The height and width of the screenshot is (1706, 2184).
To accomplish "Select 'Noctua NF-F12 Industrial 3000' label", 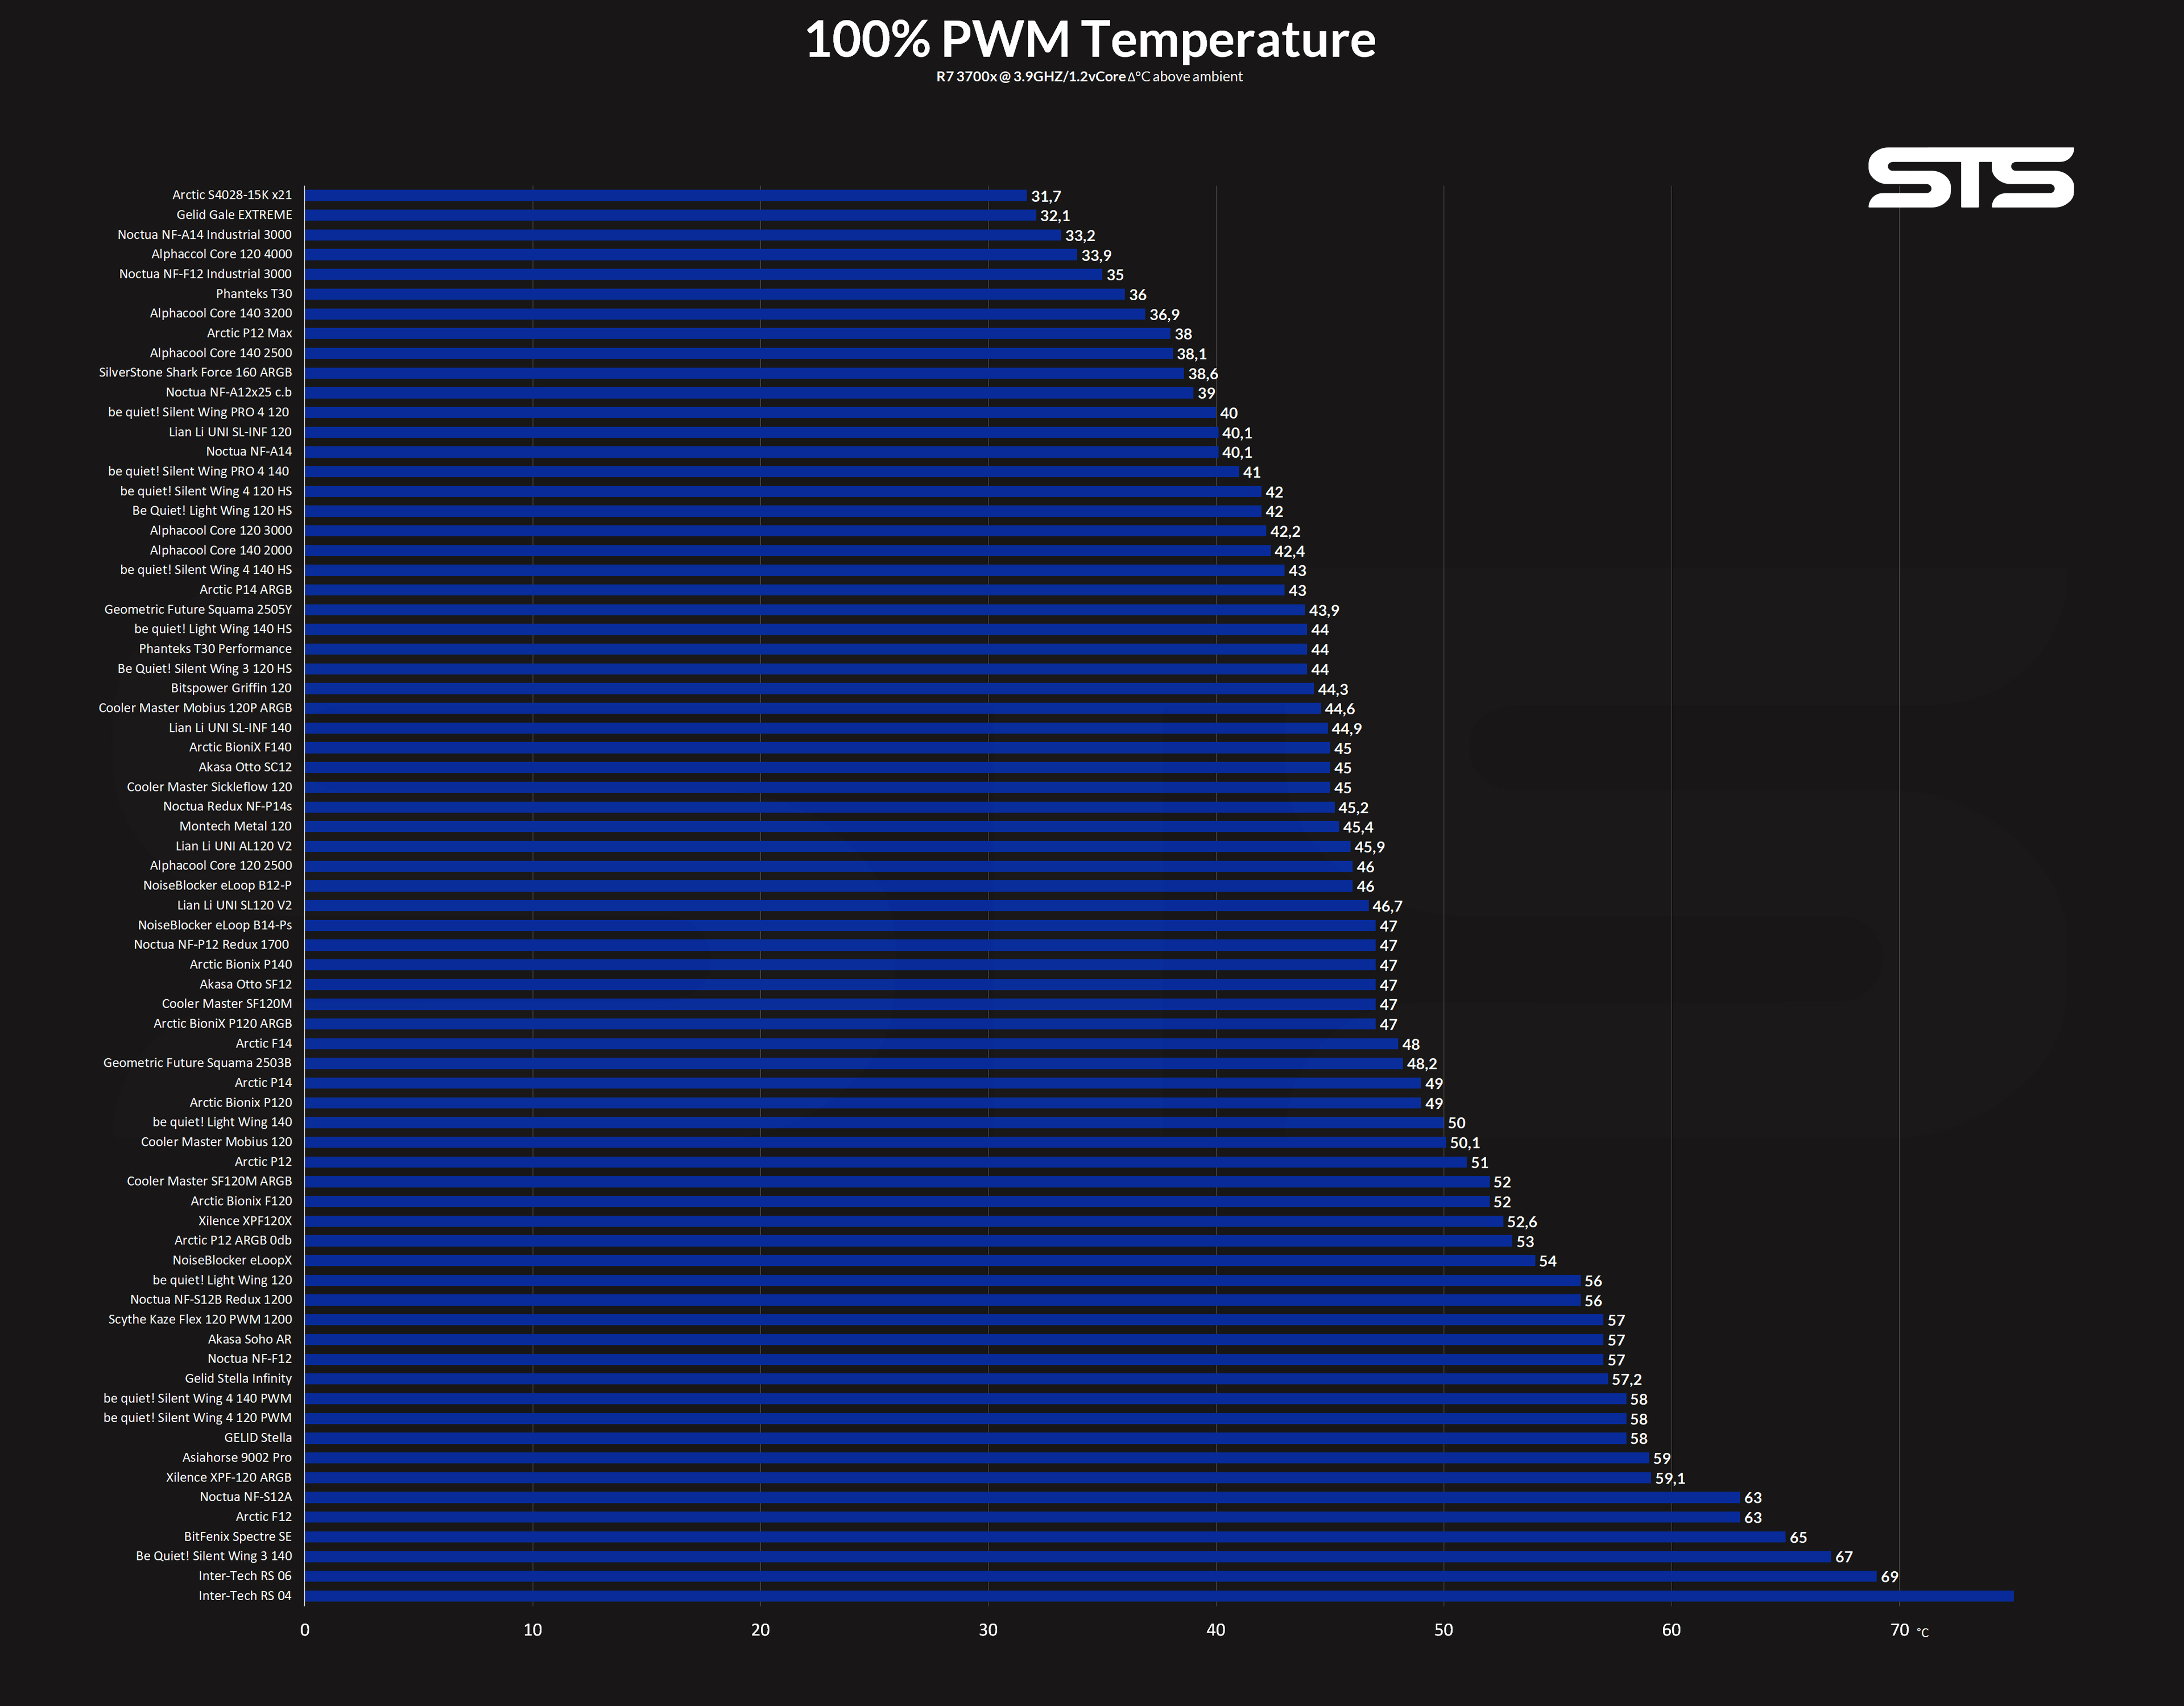I will tap(206, 274).
